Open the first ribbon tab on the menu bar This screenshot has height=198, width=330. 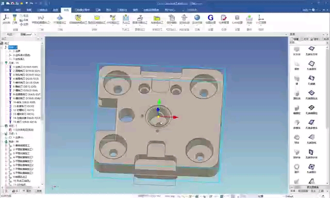click(7, 10)
